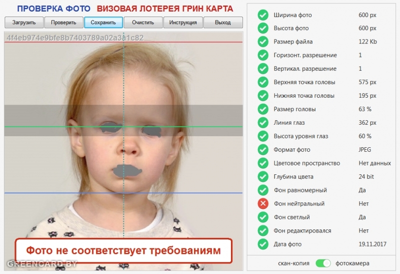Click the value 'JPEG'
400x274 pixels.
pyautogui.click(x=365, y=150)
